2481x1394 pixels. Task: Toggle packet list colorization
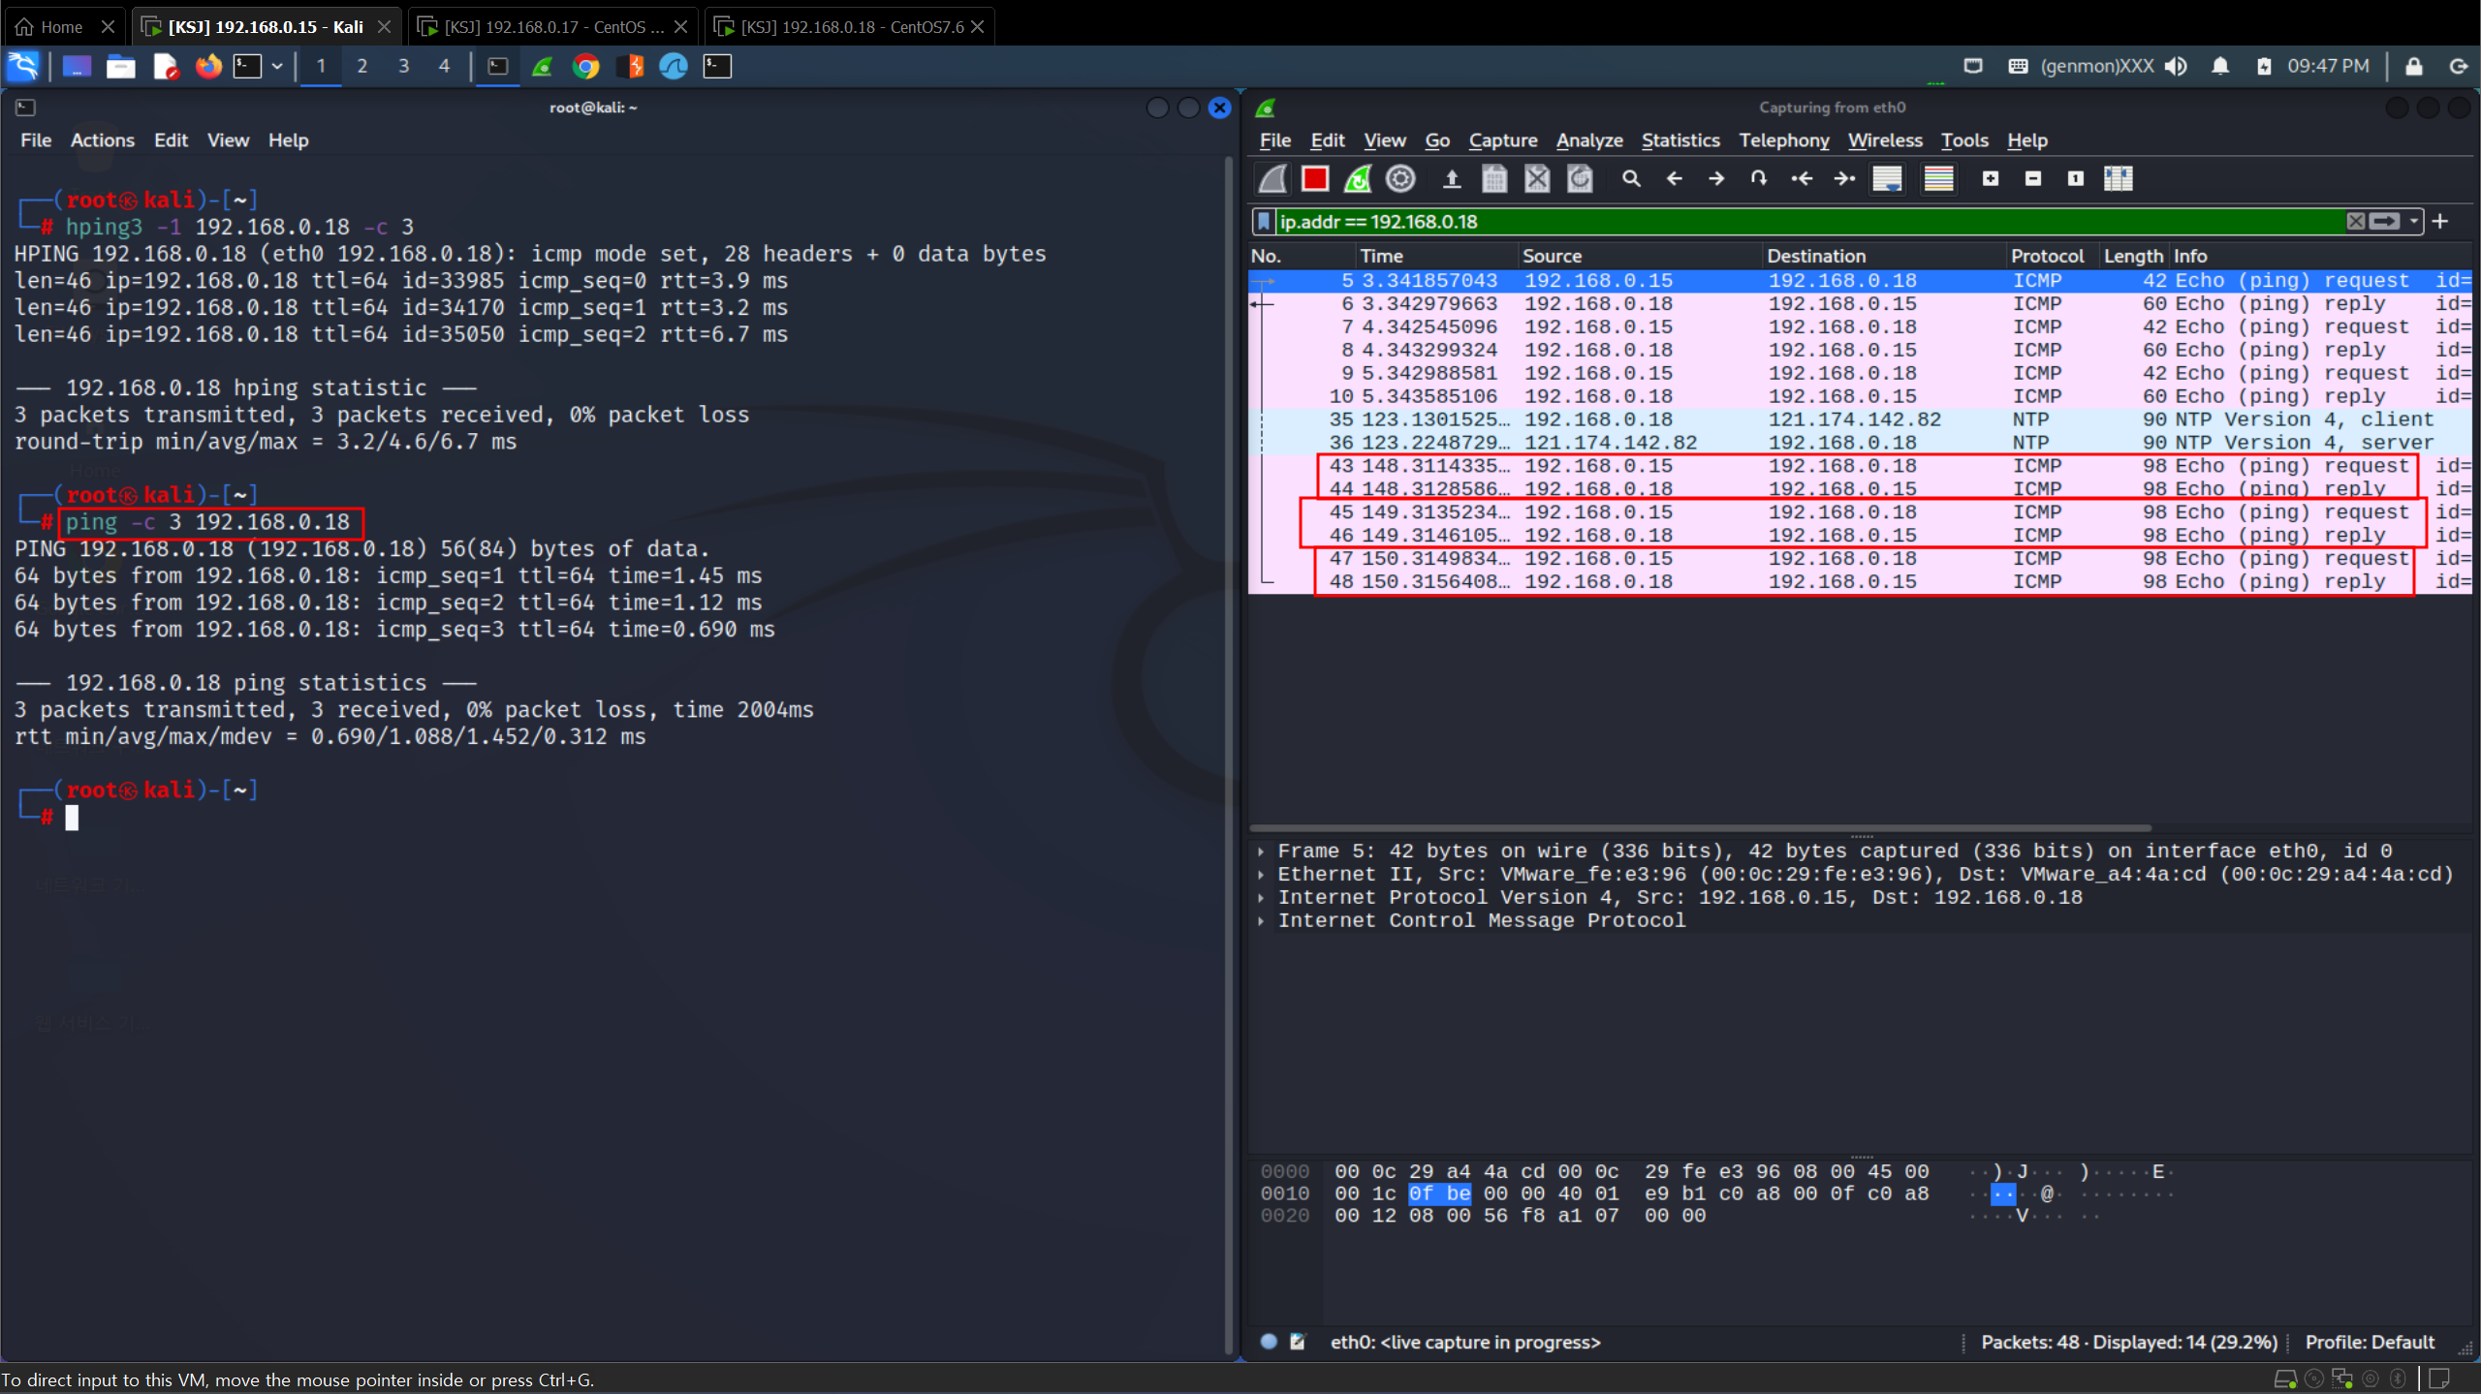1938,178
